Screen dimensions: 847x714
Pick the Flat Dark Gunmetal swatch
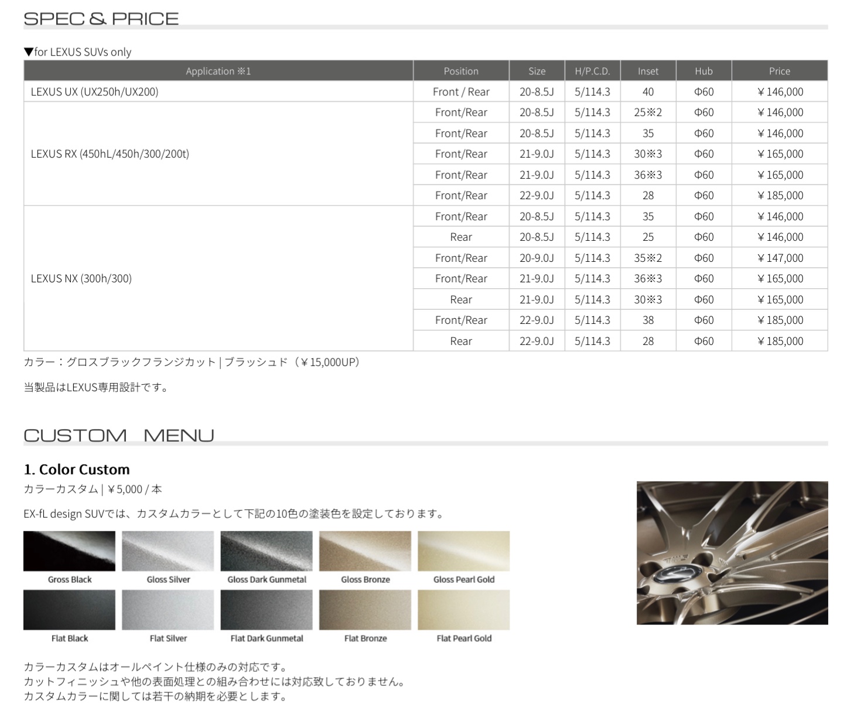point(267,610)
